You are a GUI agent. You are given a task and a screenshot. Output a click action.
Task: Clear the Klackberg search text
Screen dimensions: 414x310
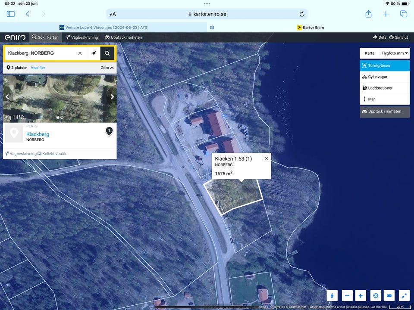80,53
